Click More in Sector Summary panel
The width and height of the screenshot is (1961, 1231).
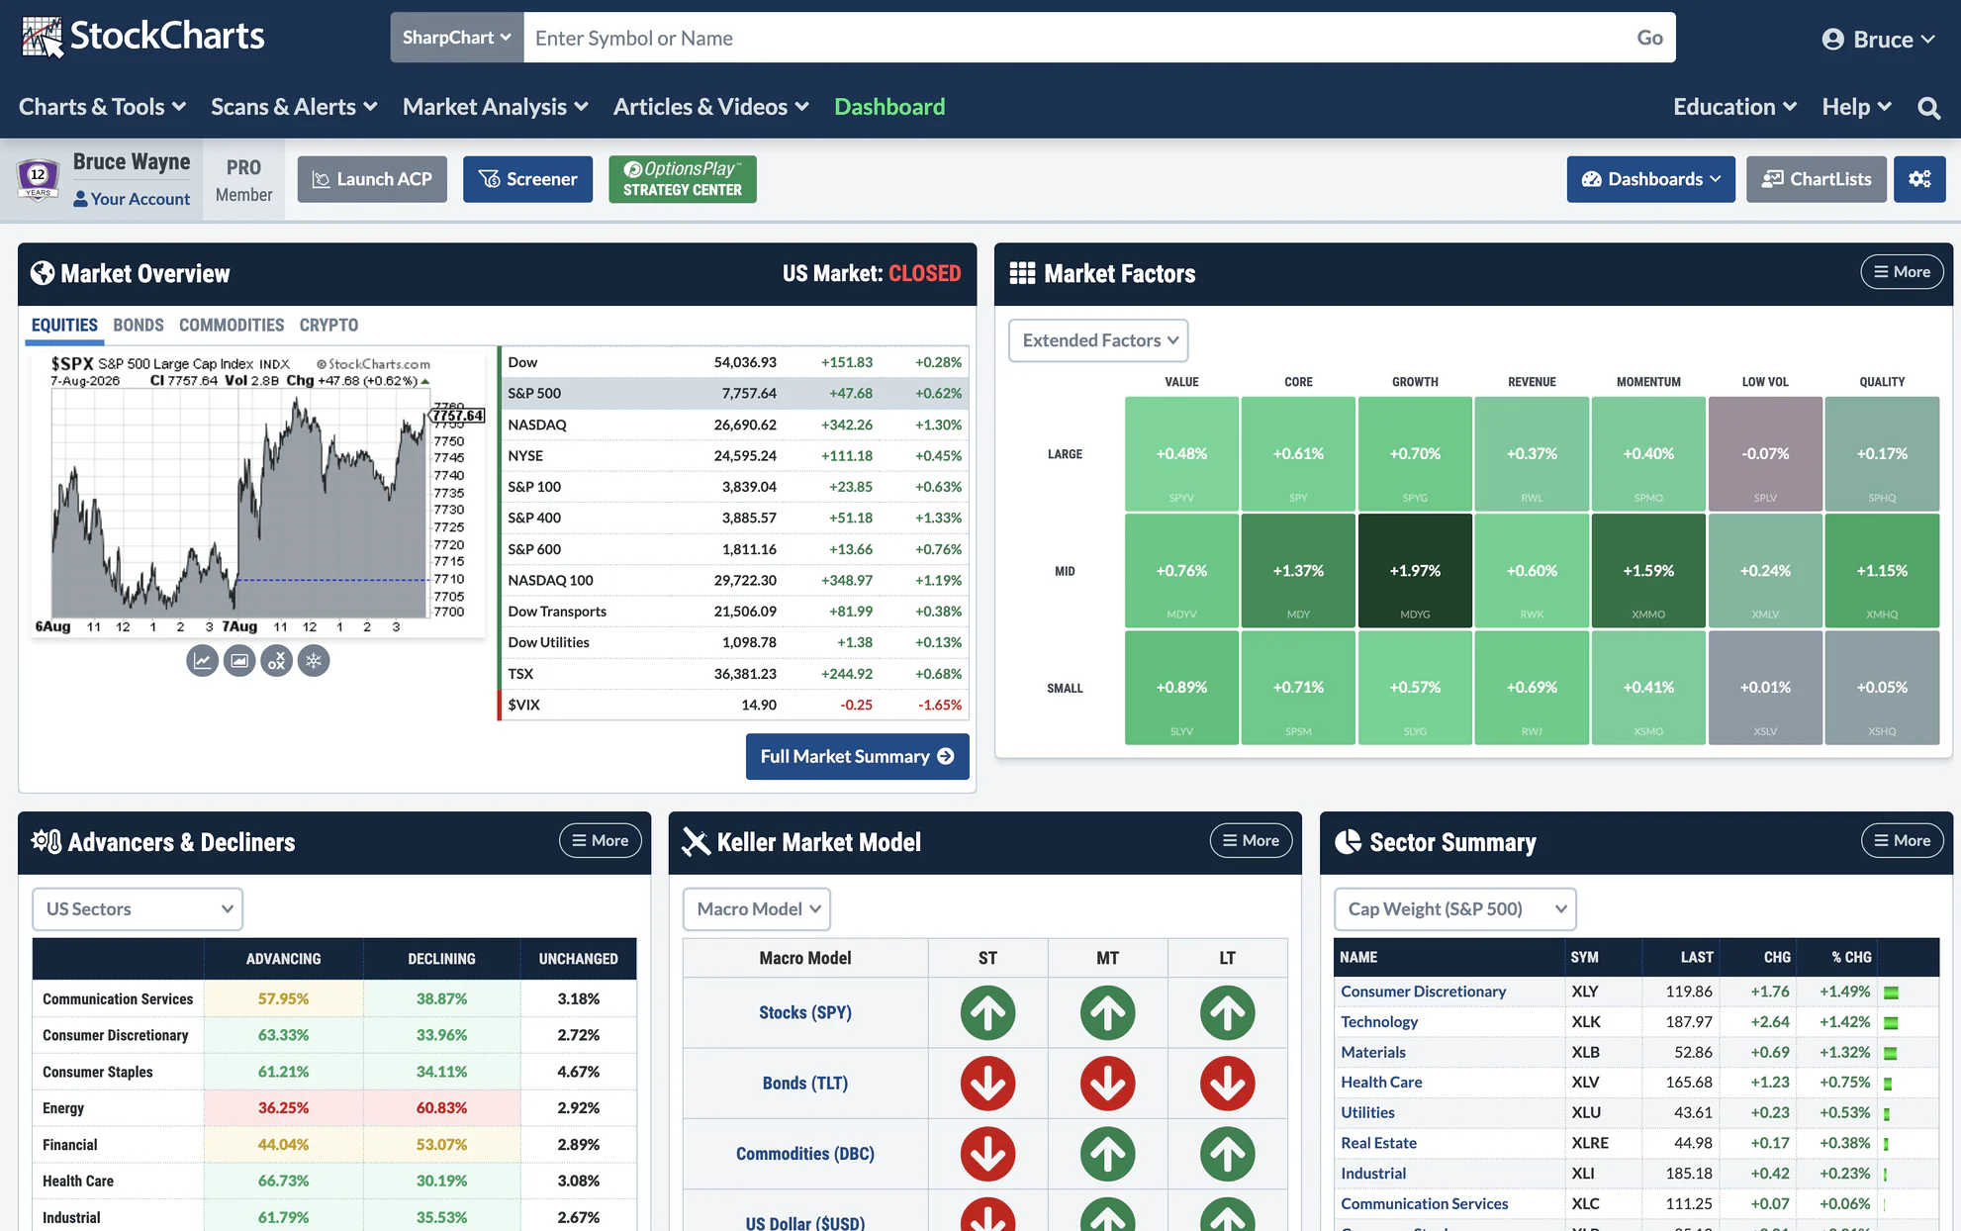click(x=1902, y=840)
